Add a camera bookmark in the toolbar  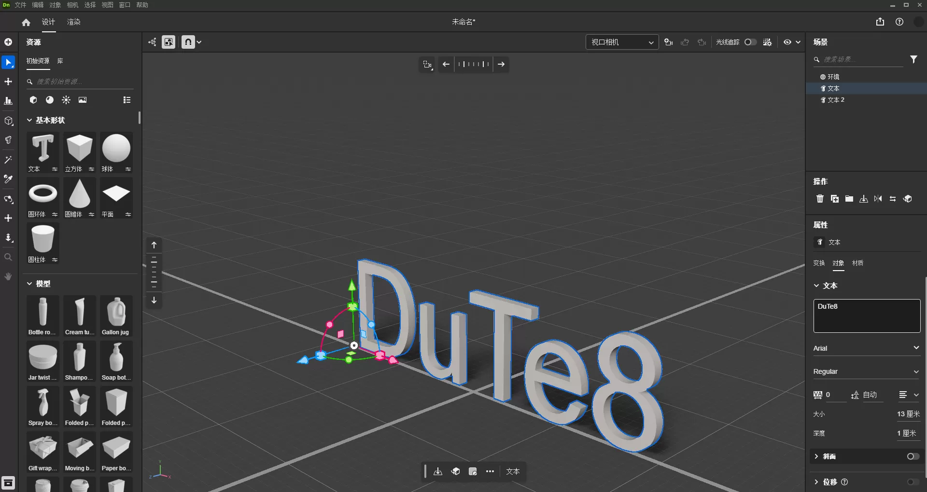[669, 42]
